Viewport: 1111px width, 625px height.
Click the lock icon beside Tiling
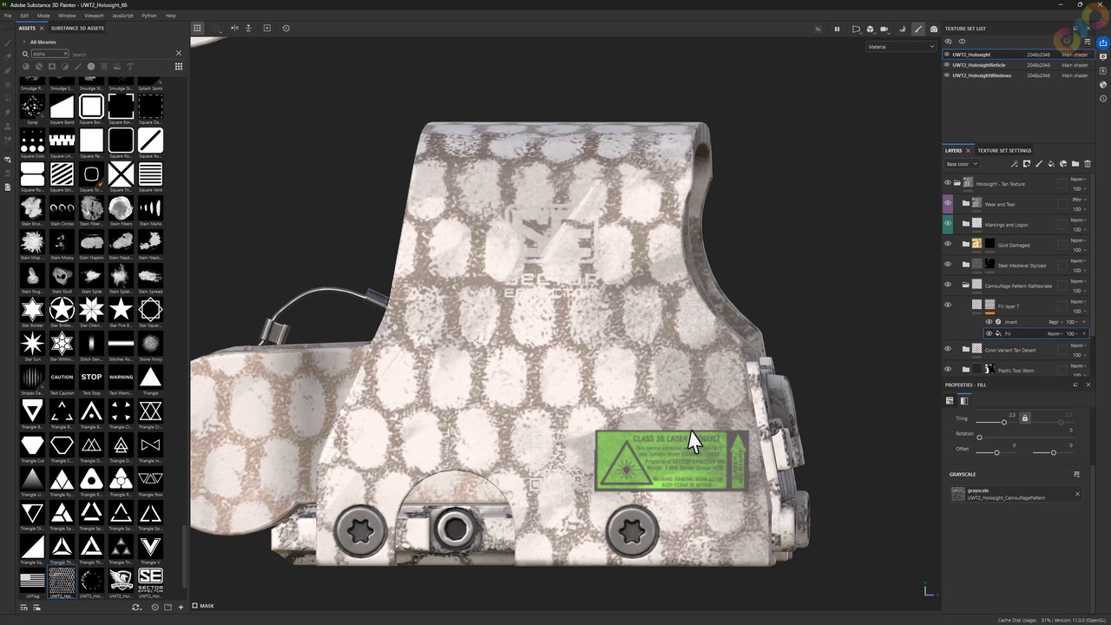click(x=1025, y=418)
